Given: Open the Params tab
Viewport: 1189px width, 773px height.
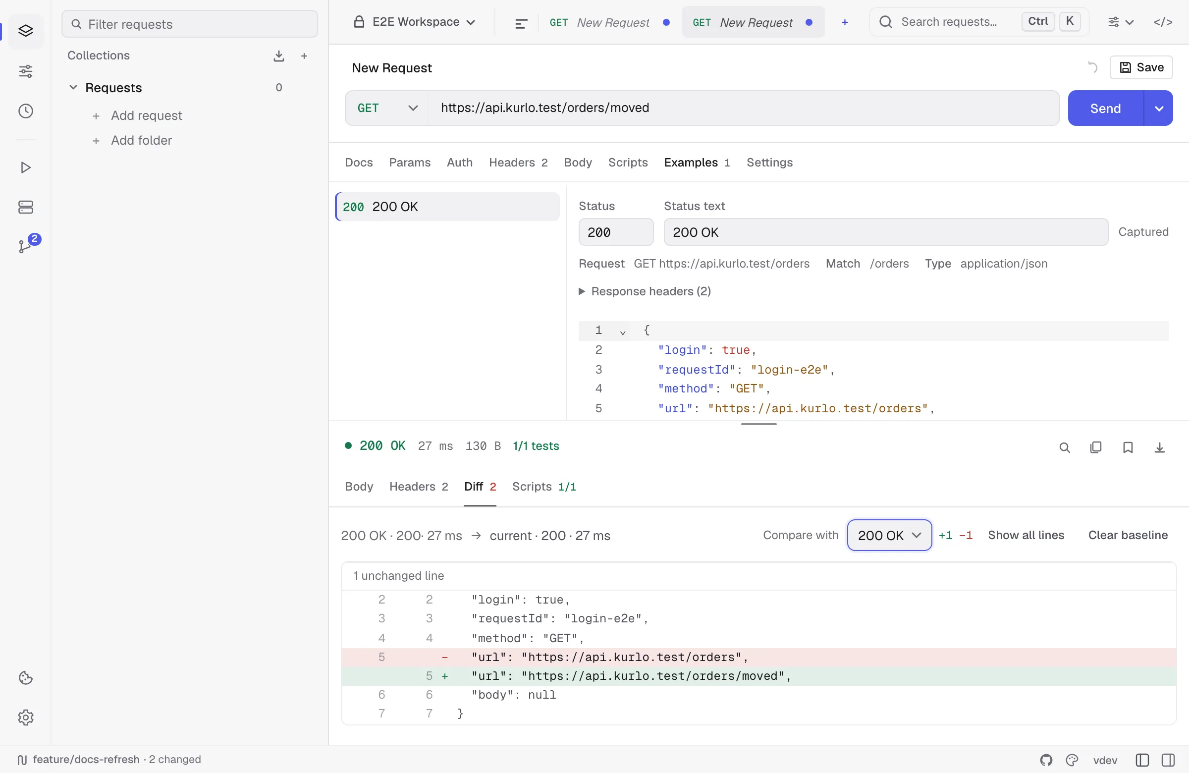Looking at the screenshot, I should (410, 163).
